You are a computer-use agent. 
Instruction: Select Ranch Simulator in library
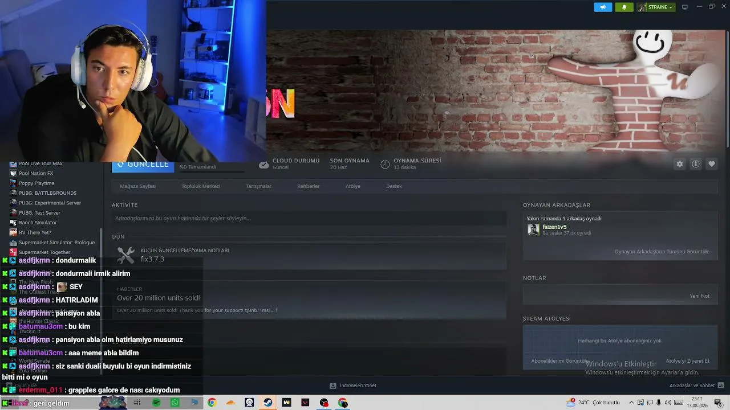[38, 223]
